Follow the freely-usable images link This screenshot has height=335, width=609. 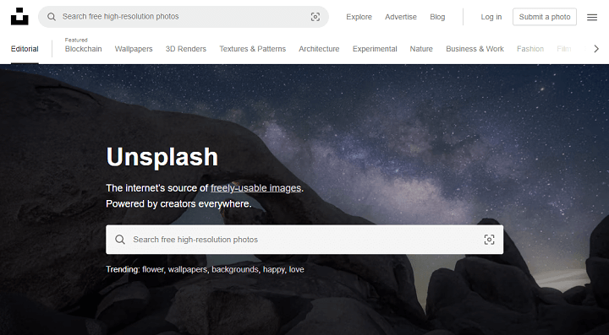click(256, 188)
